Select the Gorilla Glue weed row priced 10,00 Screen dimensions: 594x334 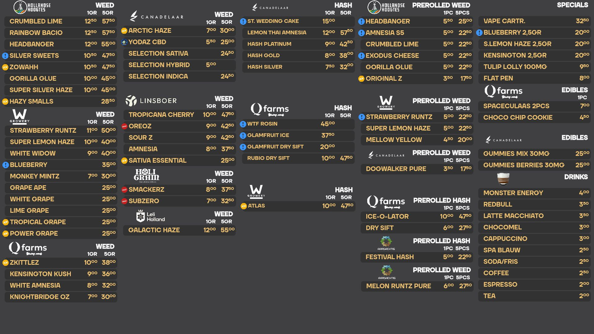[x=61, y=79]
